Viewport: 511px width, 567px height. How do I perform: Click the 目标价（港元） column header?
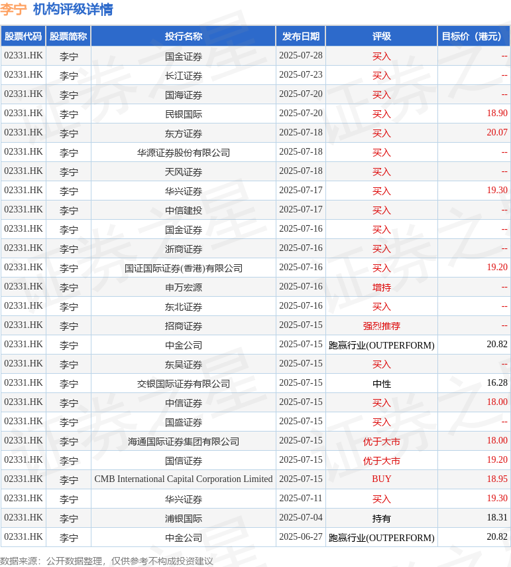(x=473, y=36)
